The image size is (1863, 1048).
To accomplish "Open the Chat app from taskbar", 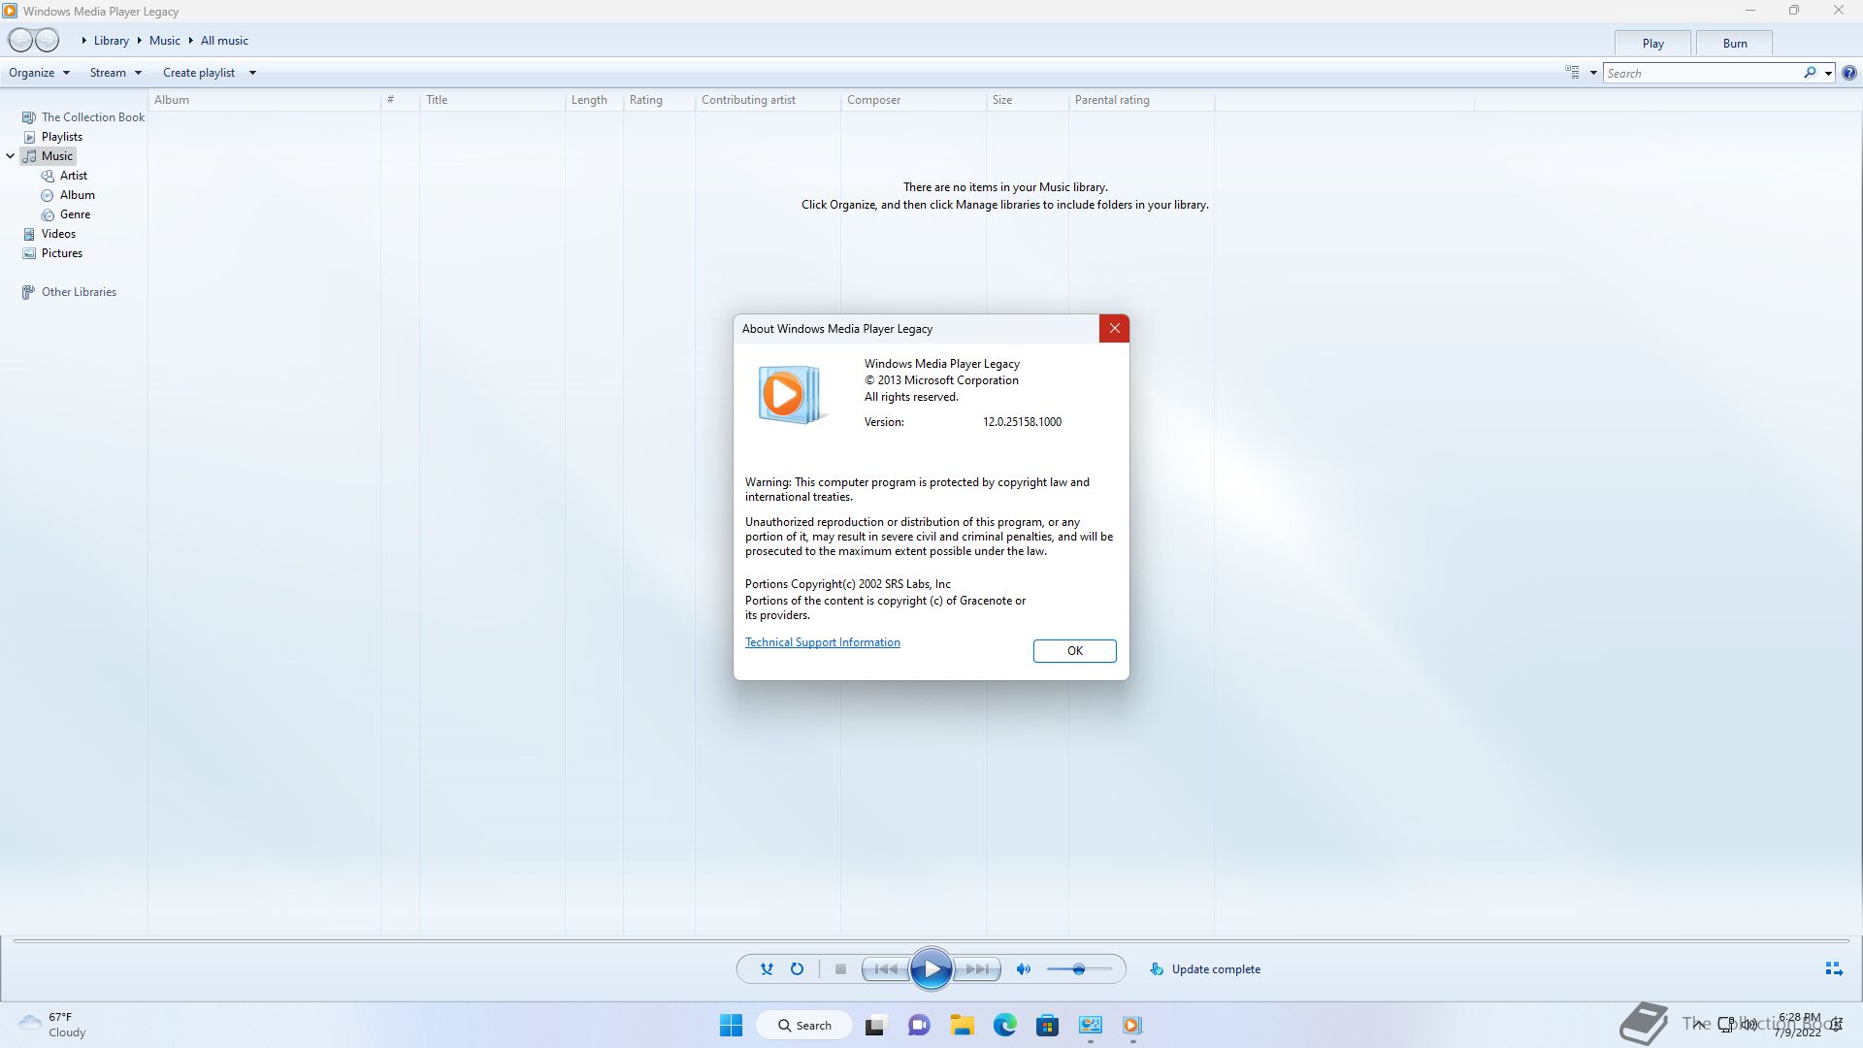I will click(919, 1026).
